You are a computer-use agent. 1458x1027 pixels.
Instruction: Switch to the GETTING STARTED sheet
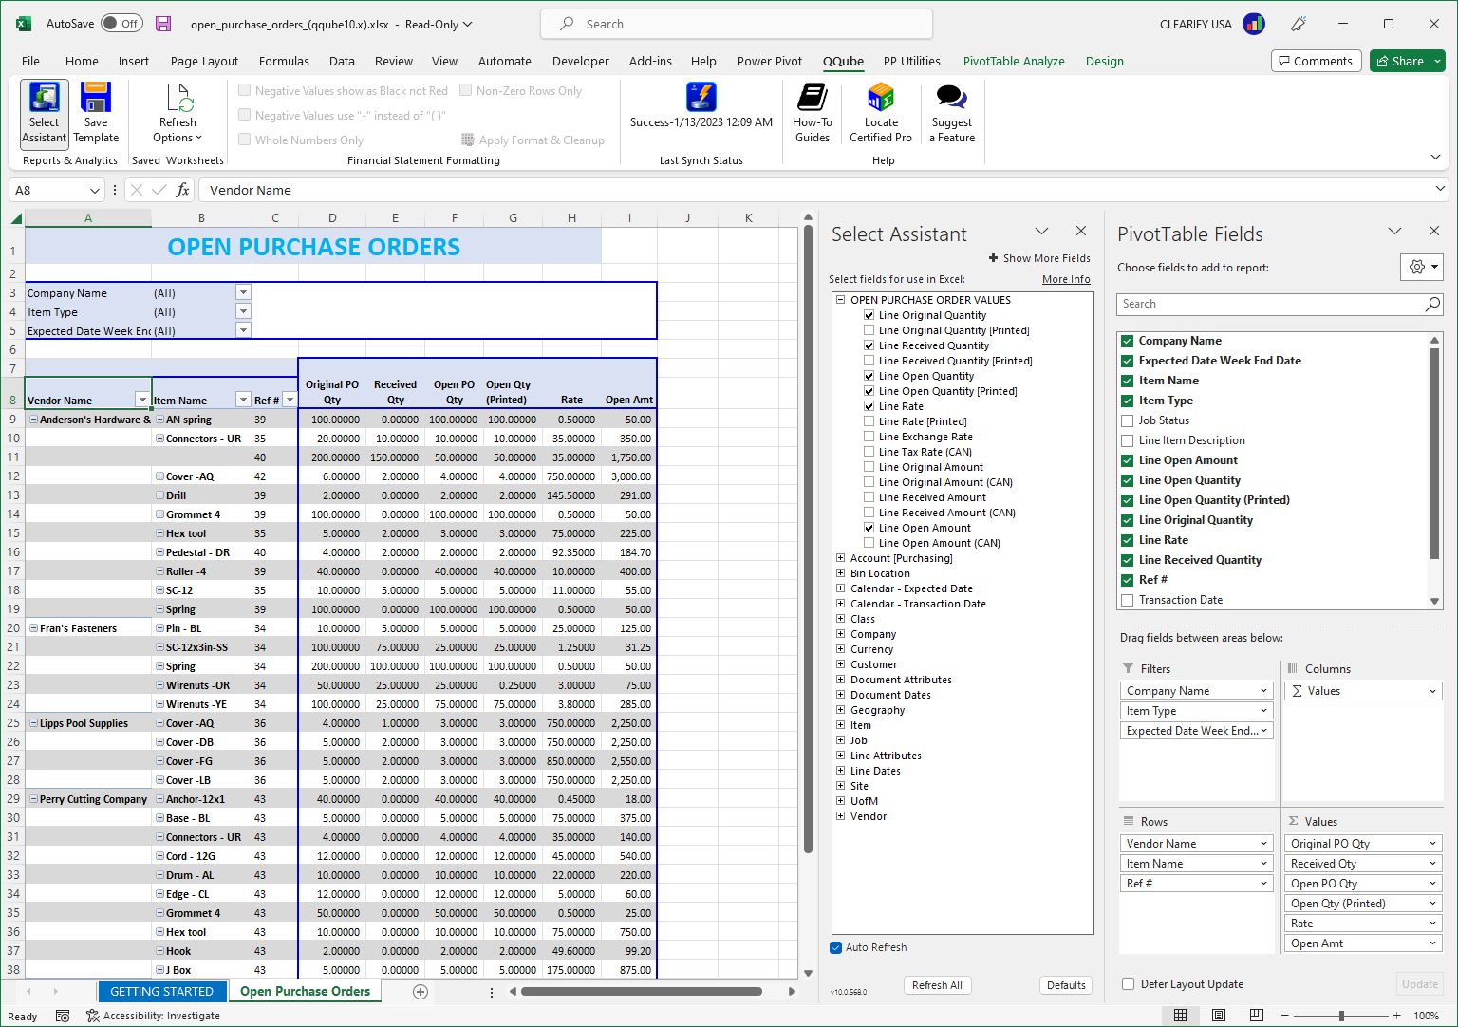(x=162, y=991)
